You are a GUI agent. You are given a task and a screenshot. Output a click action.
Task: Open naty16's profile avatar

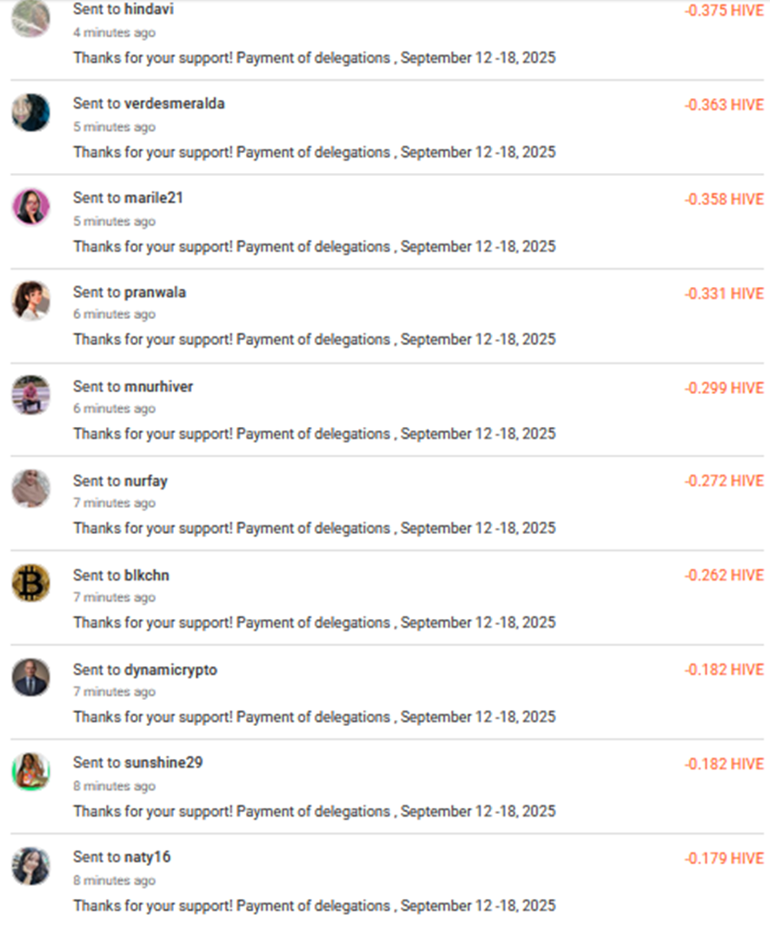click(30, 866)
